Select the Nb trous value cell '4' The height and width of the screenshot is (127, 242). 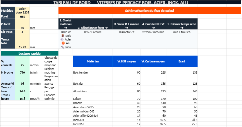tap(22, 32)
